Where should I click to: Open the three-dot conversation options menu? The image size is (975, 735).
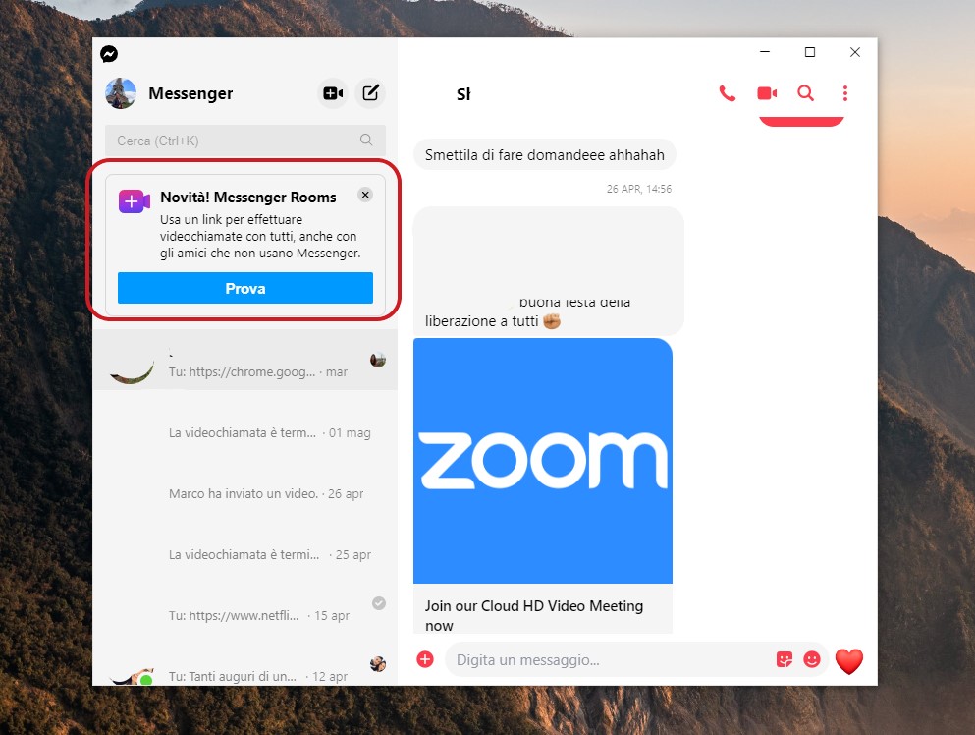[845, 93]
